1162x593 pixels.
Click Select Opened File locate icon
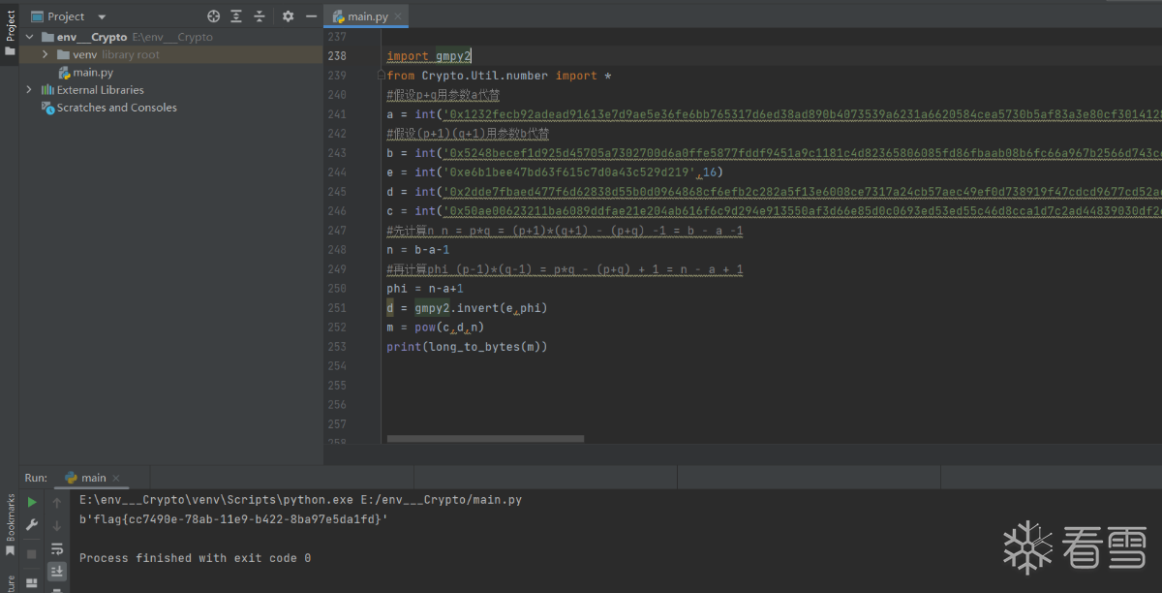[214, 16]
